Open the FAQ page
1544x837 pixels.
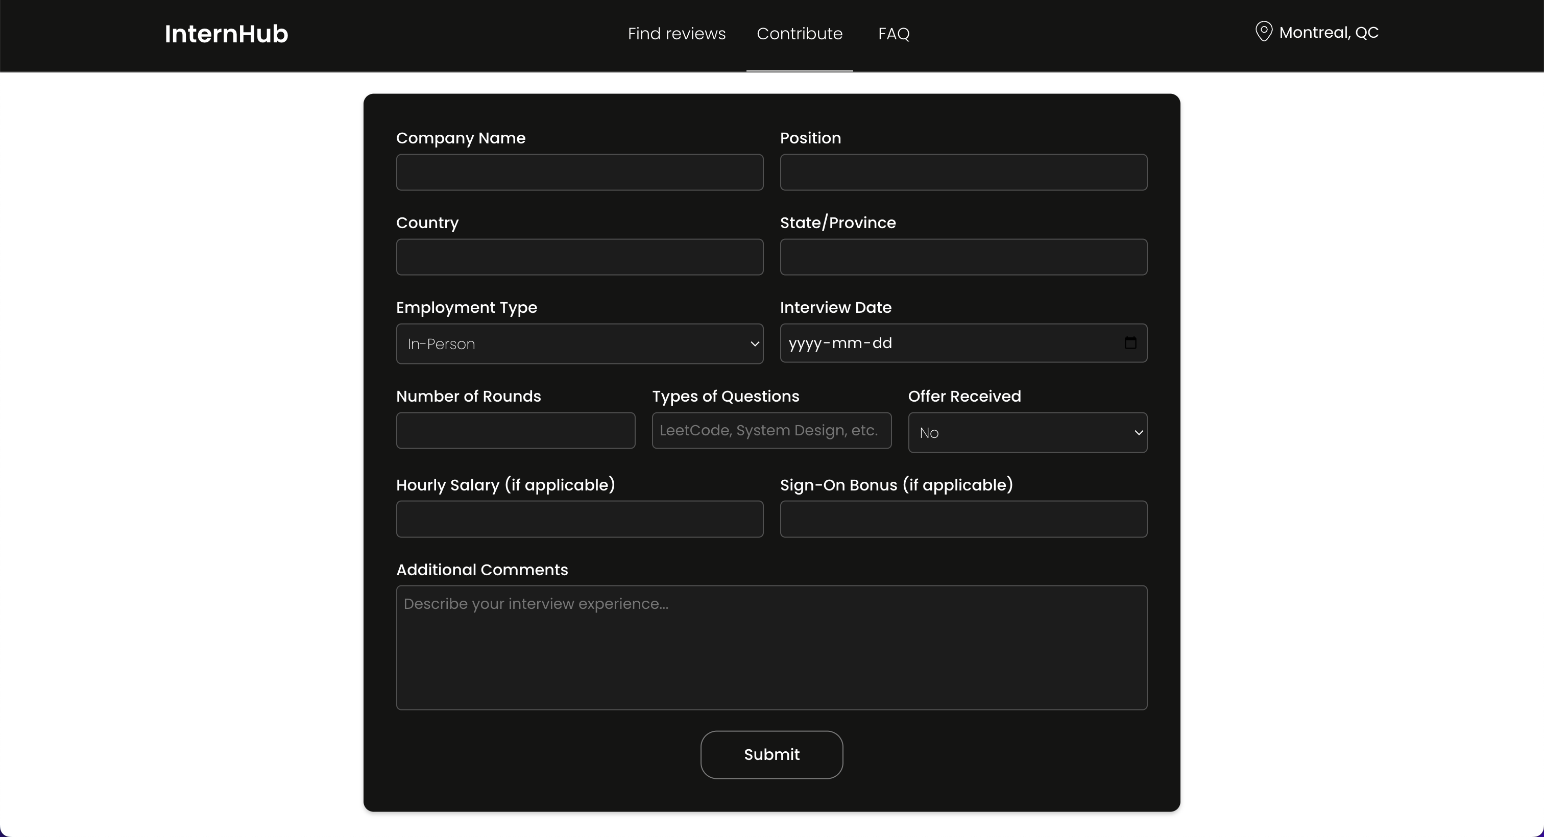(893, 34)
